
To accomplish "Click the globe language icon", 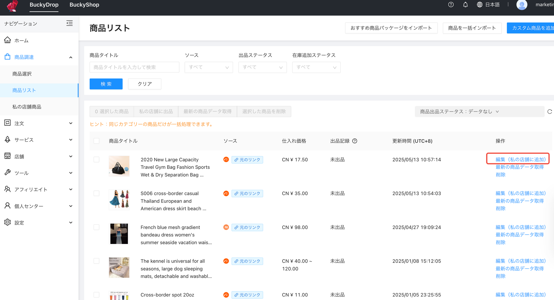I will 480,5.
